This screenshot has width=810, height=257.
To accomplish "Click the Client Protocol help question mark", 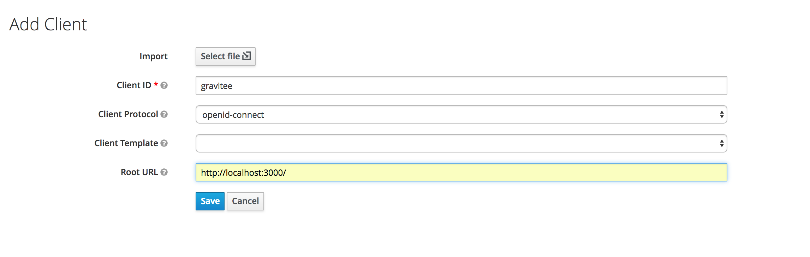I will point(164,114).
